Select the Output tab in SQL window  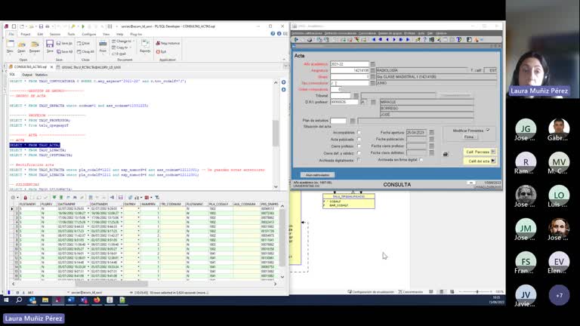(x=26, y=75)
